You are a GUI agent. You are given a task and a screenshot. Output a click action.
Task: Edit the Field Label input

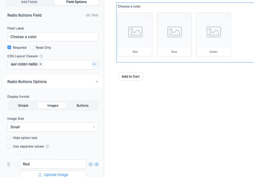pos(53,37)
